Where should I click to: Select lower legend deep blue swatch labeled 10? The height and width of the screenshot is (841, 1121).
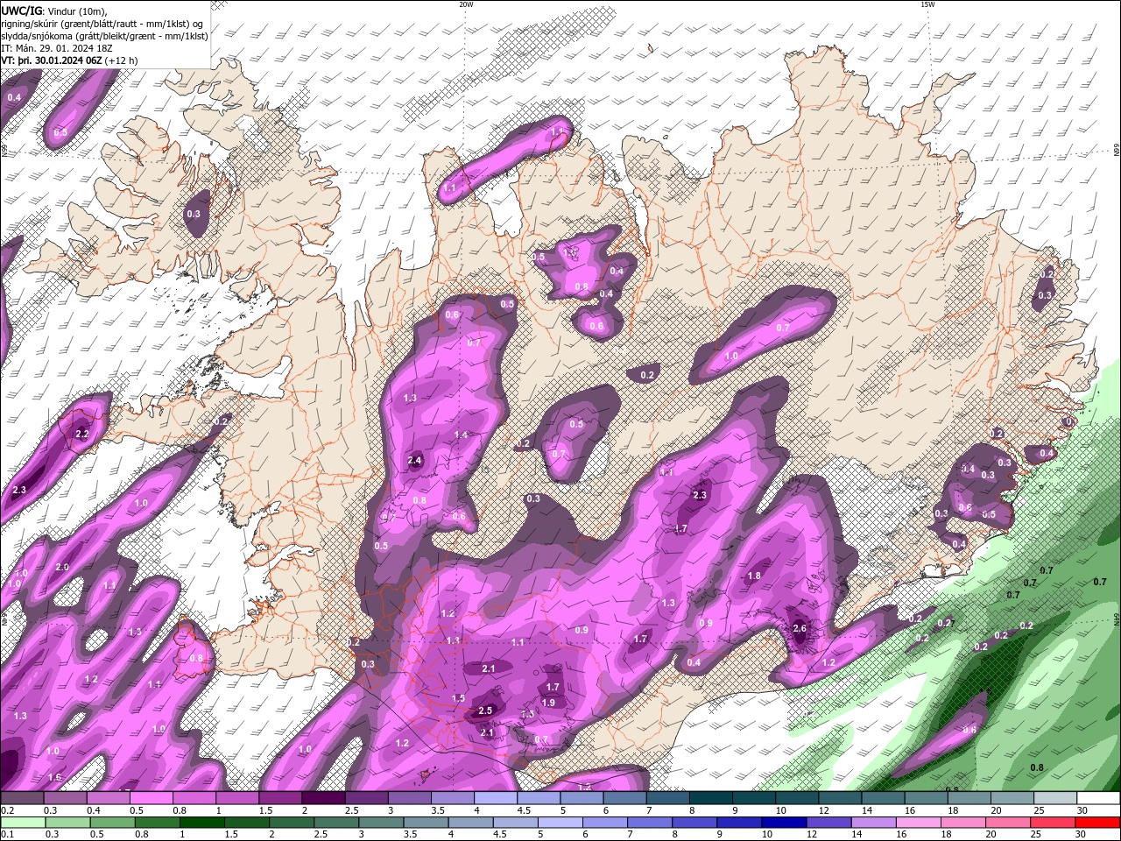782,823
